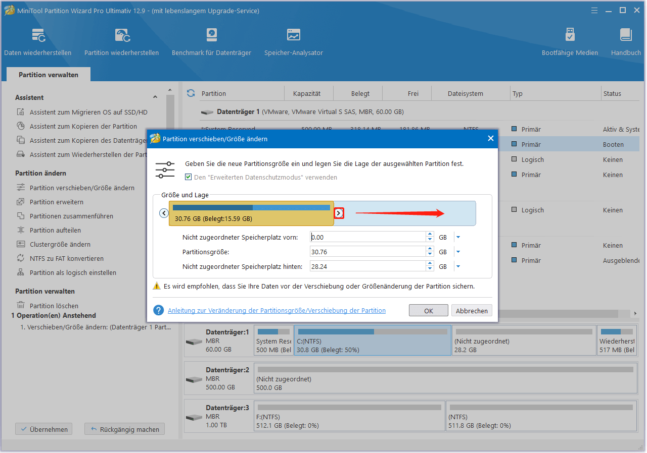Open Speicher-Analysator
The image size is (647, 453).
point(293,42)
